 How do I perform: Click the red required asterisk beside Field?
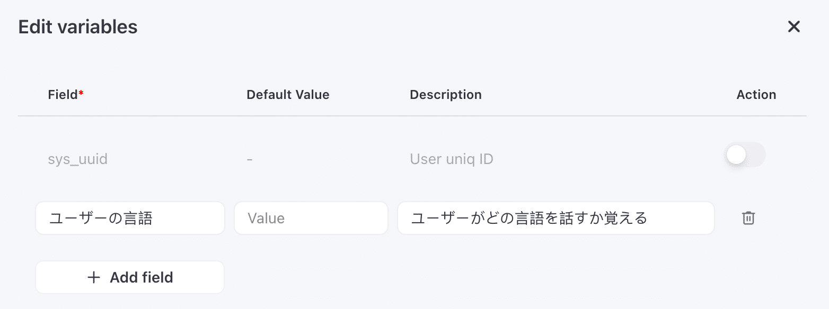pyautogui.click(x=81, y=93)
